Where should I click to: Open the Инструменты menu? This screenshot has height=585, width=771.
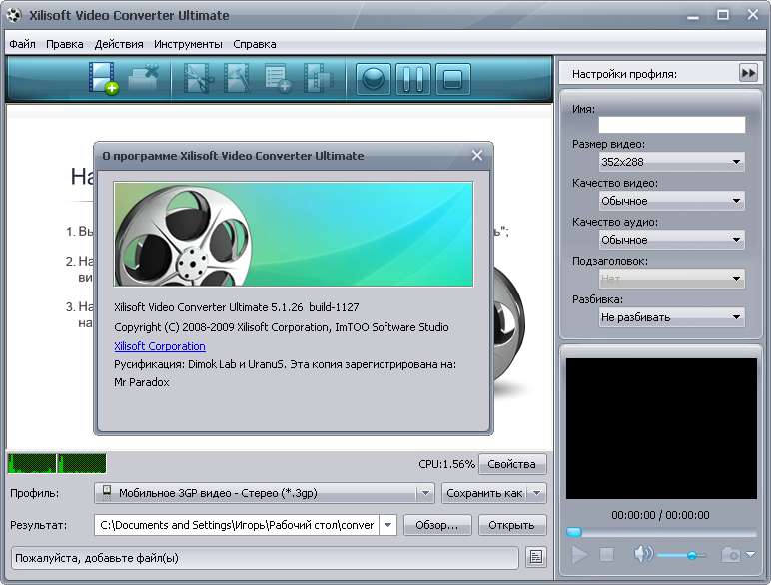188,44
